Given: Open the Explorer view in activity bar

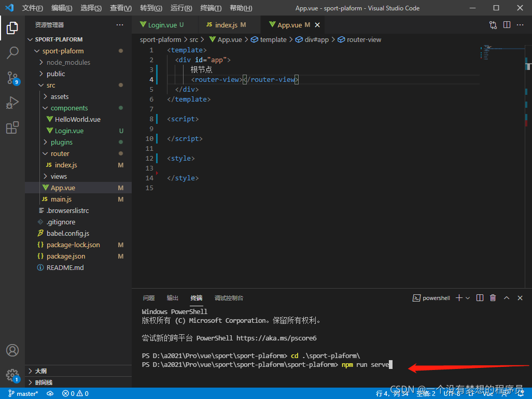Looking at the screenshot, I should 12,28.
